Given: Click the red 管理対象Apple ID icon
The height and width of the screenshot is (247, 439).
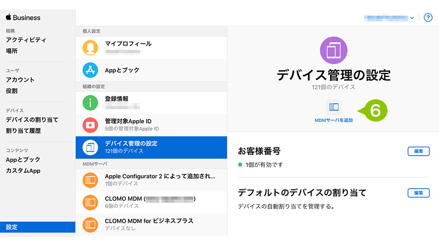Looking at the screenshot, I should (90, 125).
